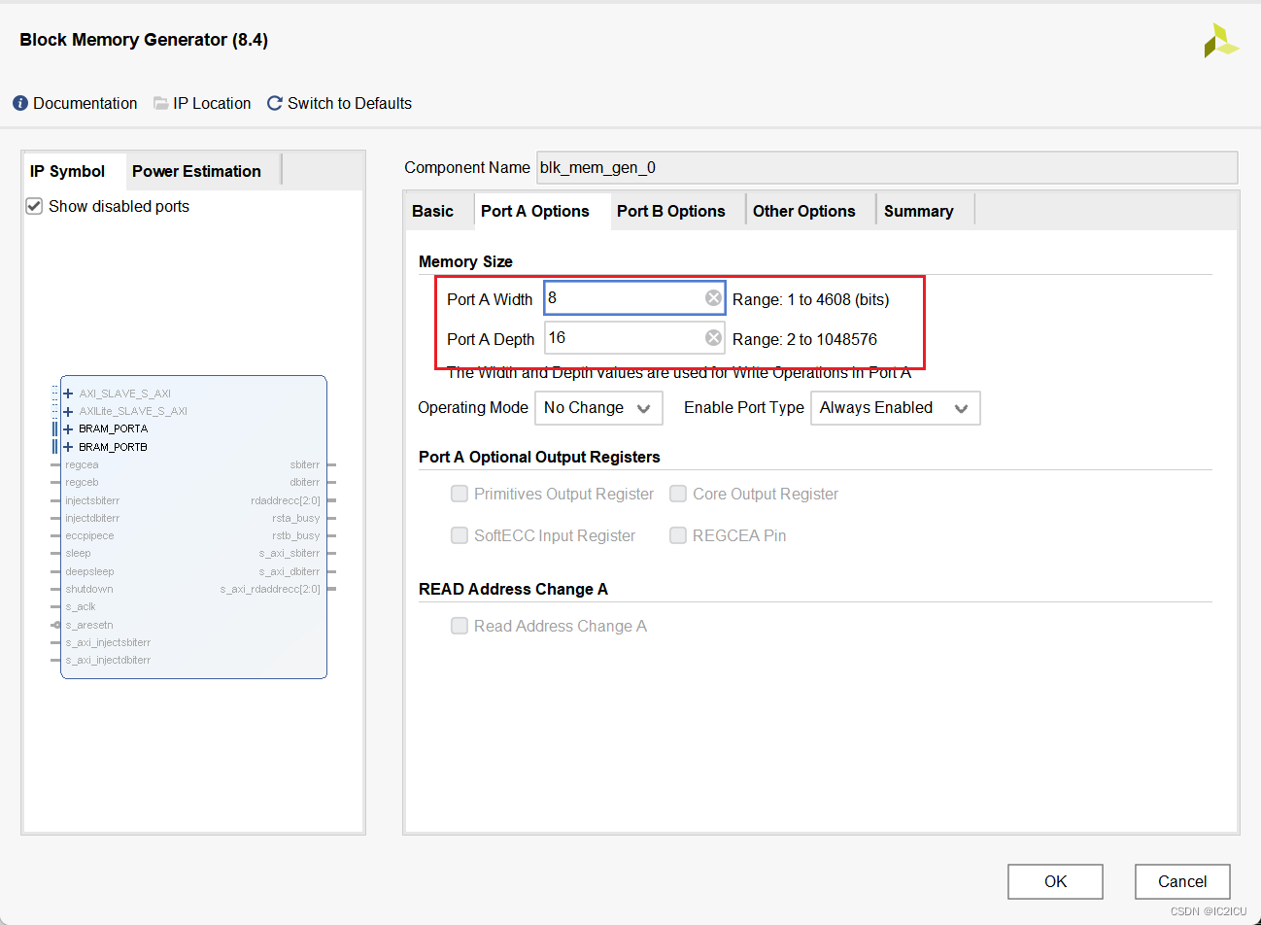This screenshot has width=1261, height=925.
Task: Click the Switch to Defaults refresh icon
Action: 275,103
